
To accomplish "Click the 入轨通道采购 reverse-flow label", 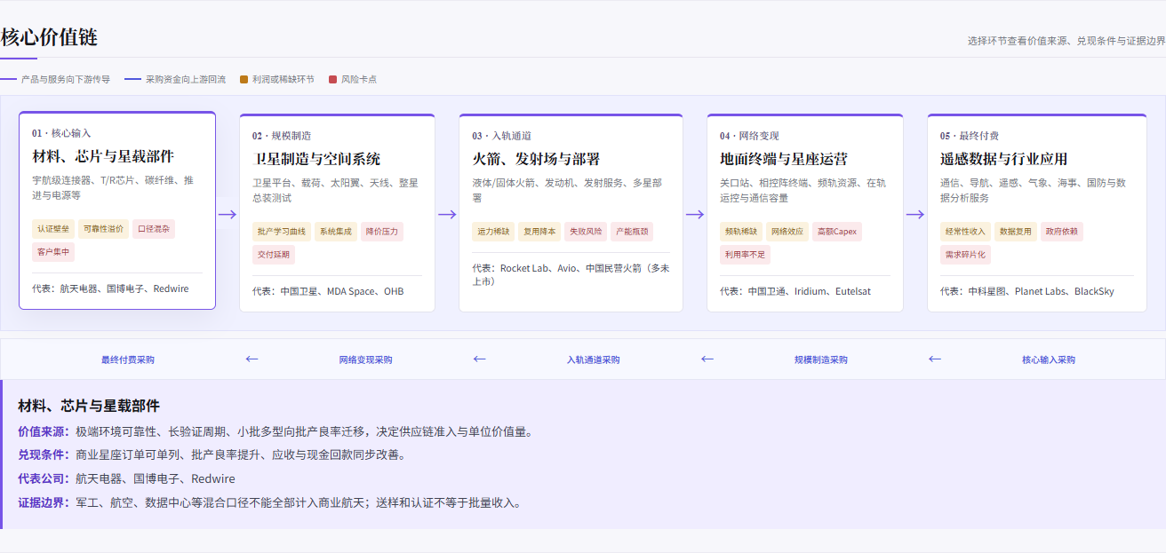I will 594,359.
